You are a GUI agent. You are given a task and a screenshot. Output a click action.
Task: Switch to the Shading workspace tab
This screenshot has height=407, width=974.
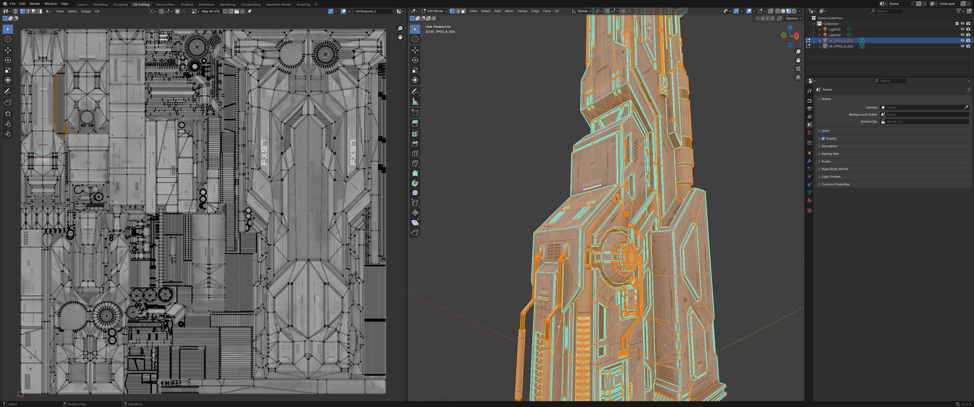point(186,5)
